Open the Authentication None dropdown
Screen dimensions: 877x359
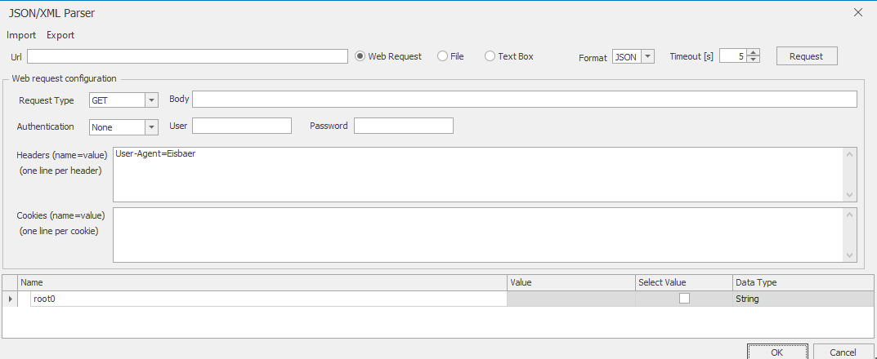[x=151, y=127]
